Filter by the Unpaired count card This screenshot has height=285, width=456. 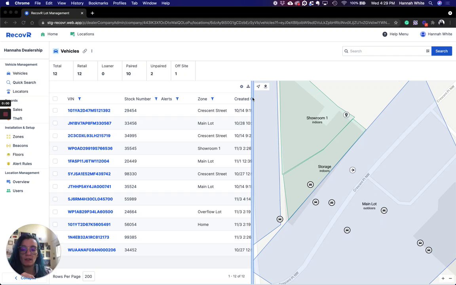click(x=158, y=70)
